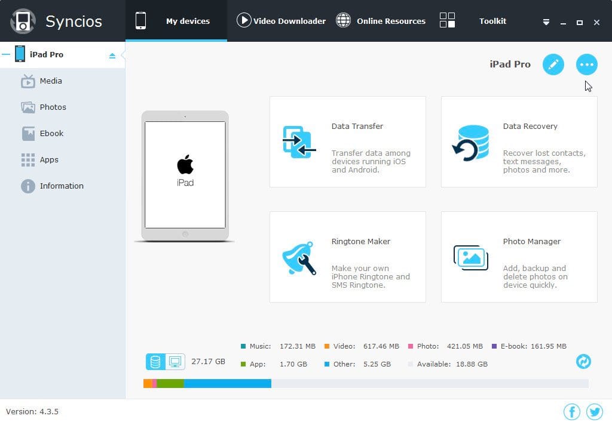This screenshot has height=425, width=612.
Task: Open Apps in the sidebar
Action: 49,159
